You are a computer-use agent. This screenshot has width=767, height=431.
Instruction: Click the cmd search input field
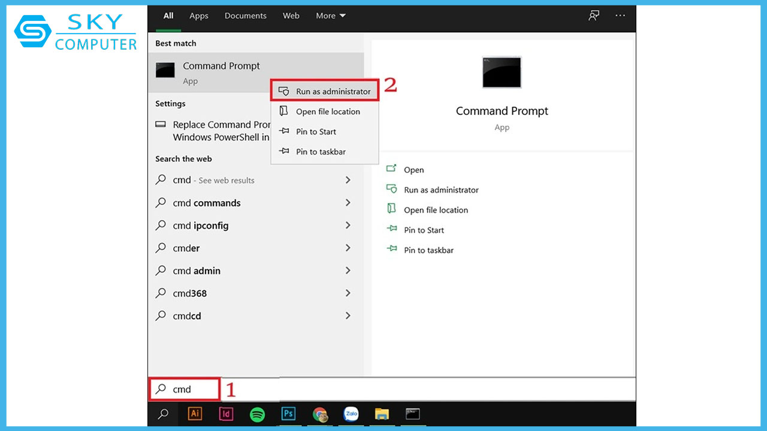click(x=185, y=389)
